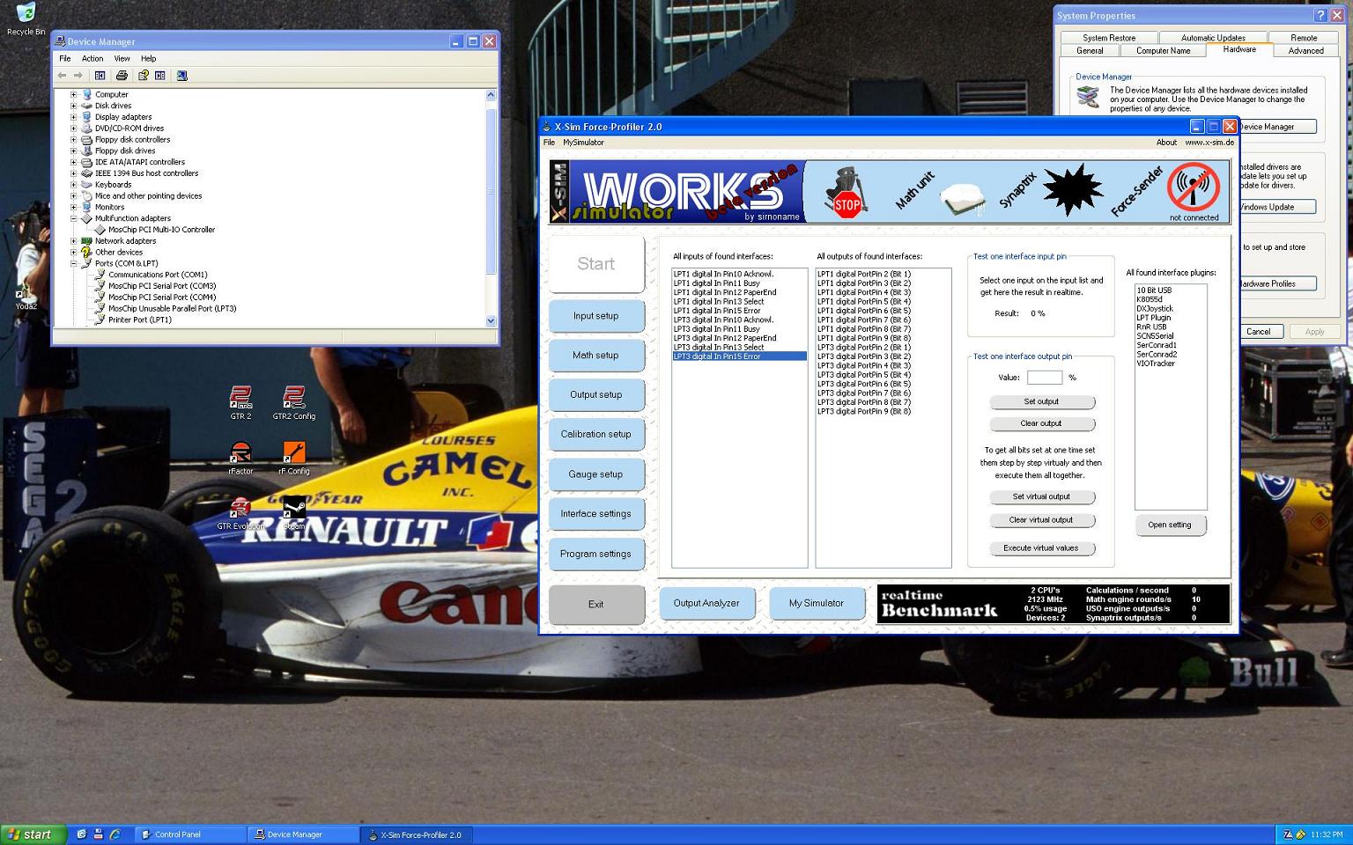The height and width of the screenshot is (845, 1353).
Task: Select the GTR2 Config desktop shortcut
Action: 293,403
